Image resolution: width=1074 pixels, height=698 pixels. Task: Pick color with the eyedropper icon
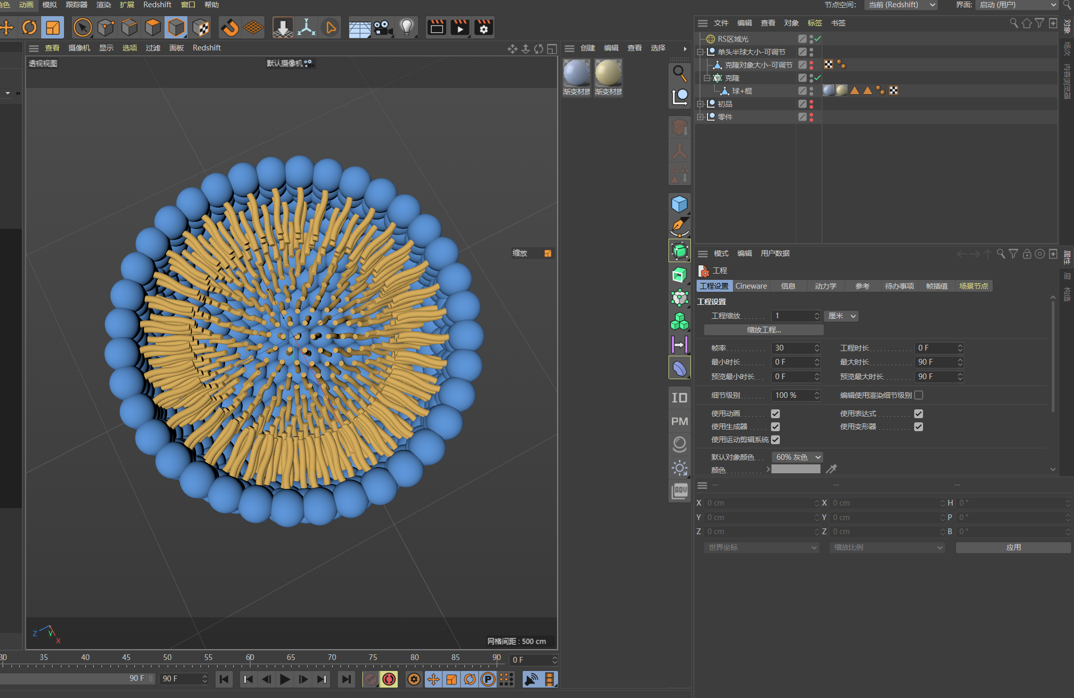click(831, 469)
